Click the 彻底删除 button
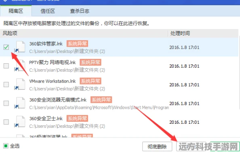 pos(157,146)
